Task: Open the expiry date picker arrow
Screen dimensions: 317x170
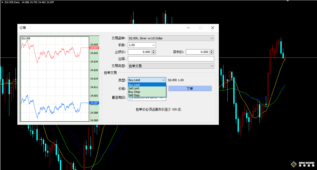Action: pos(162,98)
